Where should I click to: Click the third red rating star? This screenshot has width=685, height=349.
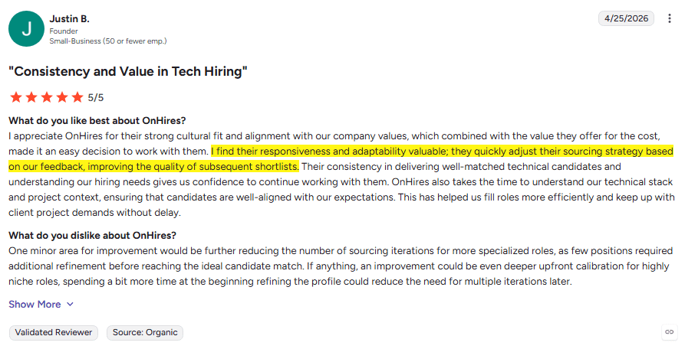click(47, 97)
